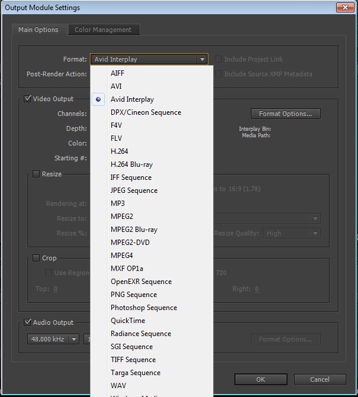Select MPEG2 Blu-ray format
Image resolution: width=358 pixels, height=397 pixels.
(x=151, y=230)
